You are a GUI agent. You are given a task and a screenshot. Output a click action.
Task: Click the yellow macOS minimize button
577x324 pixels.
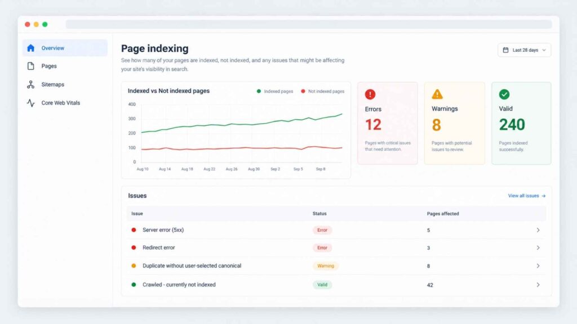[36, 24]
